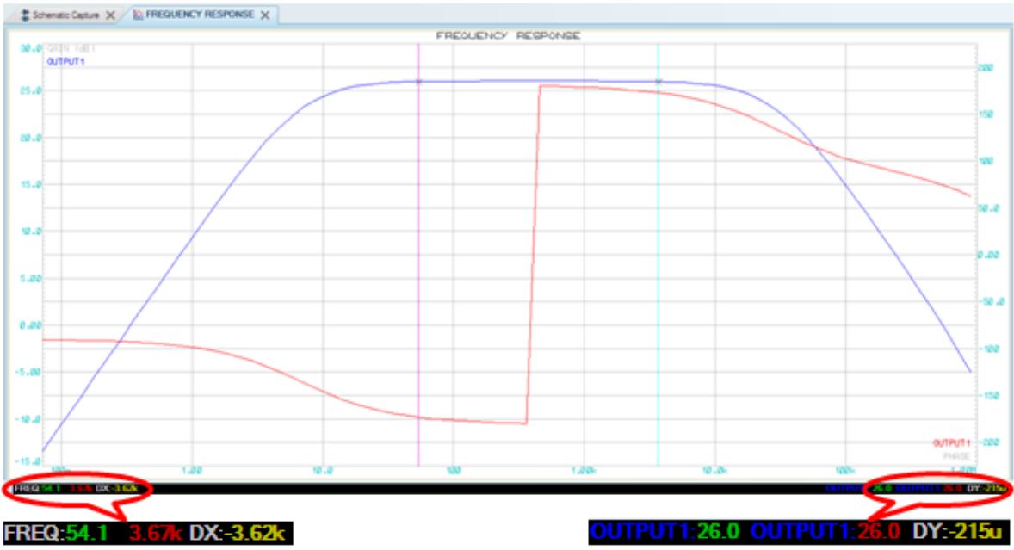
Task: Select the FREQUENCY RESPONSE tab
Action: (x=199, y=15)
